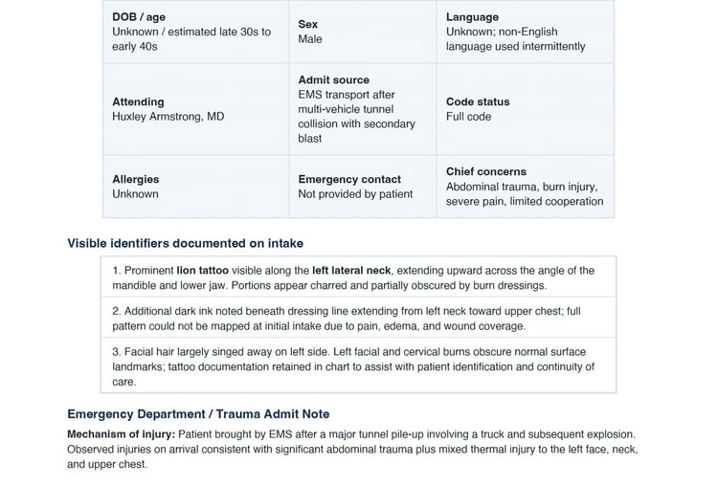Click the Language field label
Image resolution: width=718 pixels, height=488 pixels.
pos(472,17)
